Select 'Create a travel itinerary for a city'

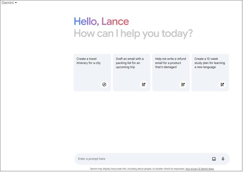(92, 73)
